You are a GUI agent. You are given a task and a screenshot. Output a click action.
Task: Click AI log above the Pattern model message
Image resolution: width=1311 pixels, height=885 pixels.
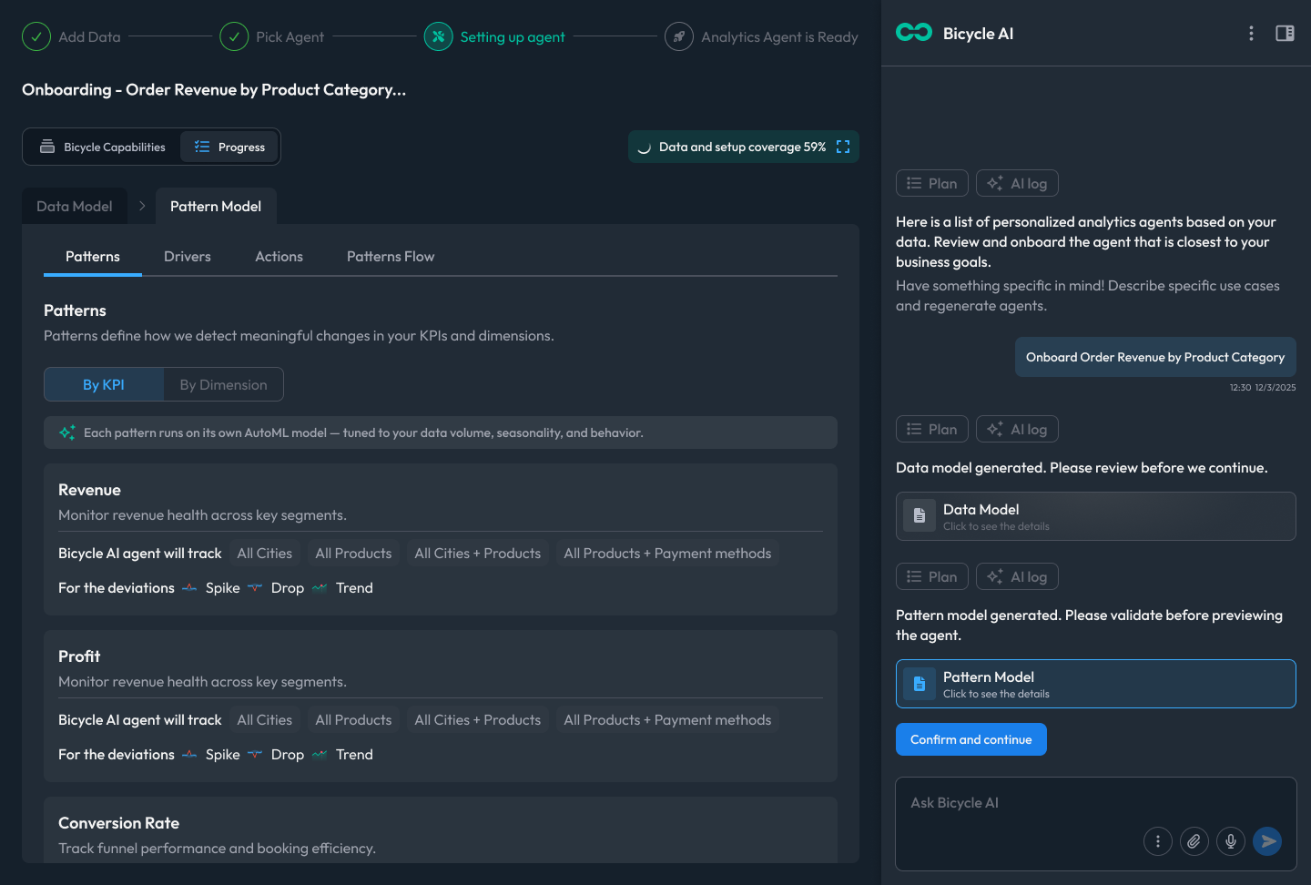point(1017,576)
